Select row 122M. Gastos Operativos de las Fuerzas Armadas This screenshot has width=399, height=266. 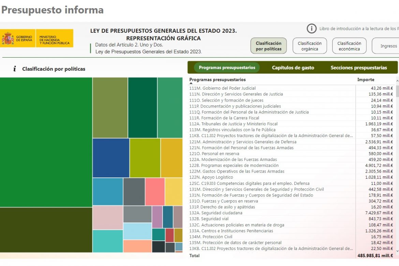click(292, 171)
